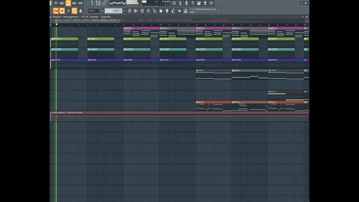
Task: Click the song time display 1:10:17
Action: (x=98, y=3)
